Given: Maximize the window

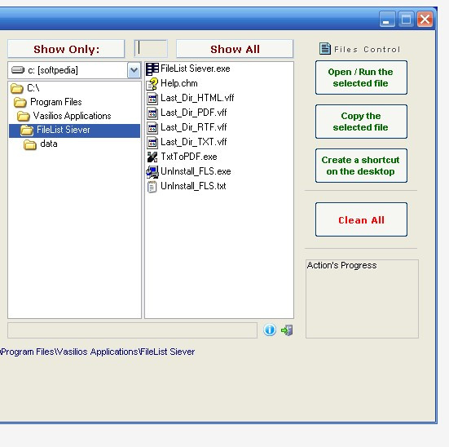Looking at the screenshot, I should tap(406, 20).
